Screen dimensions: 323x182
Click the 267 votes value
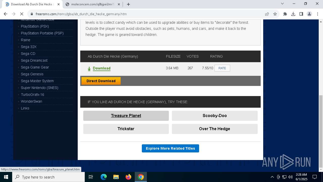tap(190, 68)
